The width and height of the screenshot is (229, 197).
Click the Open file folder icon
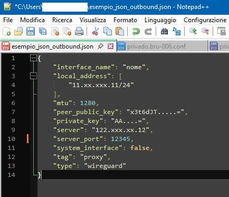point(18,32)
